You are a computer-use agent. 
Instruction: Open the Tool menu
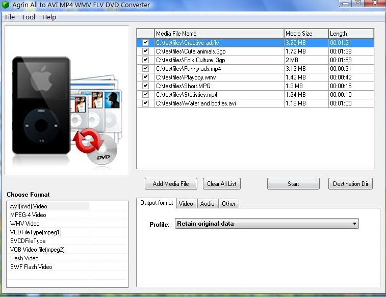[29, 17]
